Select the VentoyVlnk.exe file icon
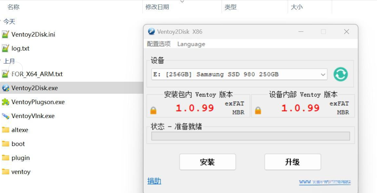This screenshot has height=193, width=377. pos(5,116)
